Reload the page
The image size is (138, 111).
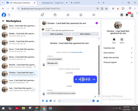point(13,9)
